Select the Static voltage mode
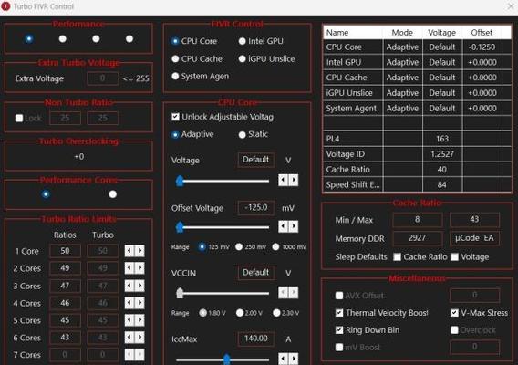Screen dimensions: 518x365 [x=243, y=134]
